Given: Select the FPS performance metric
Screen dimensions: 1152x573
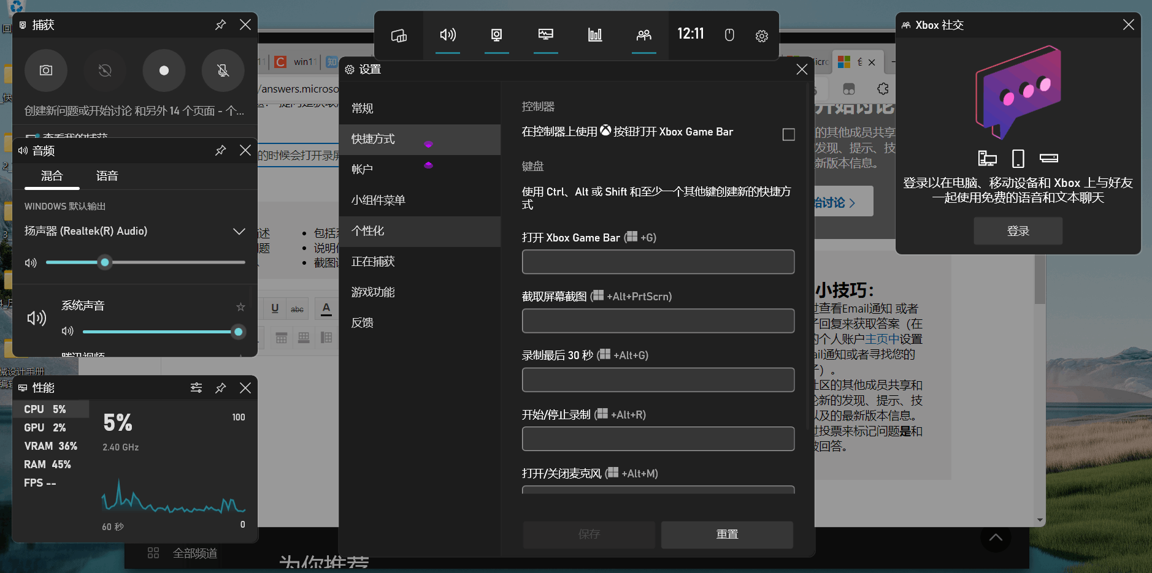Looking at the screenshot, I should point(51,483).
